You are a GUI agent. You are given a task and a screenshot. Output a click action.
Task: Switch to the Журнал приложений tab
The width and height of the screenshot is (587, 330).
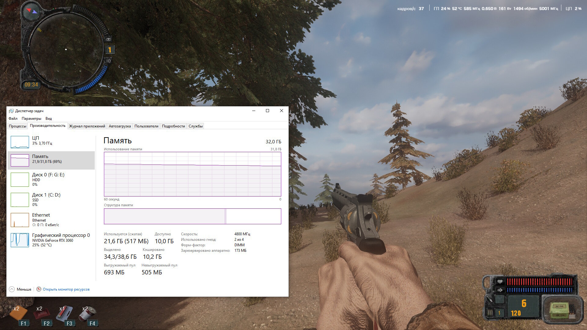87,126
